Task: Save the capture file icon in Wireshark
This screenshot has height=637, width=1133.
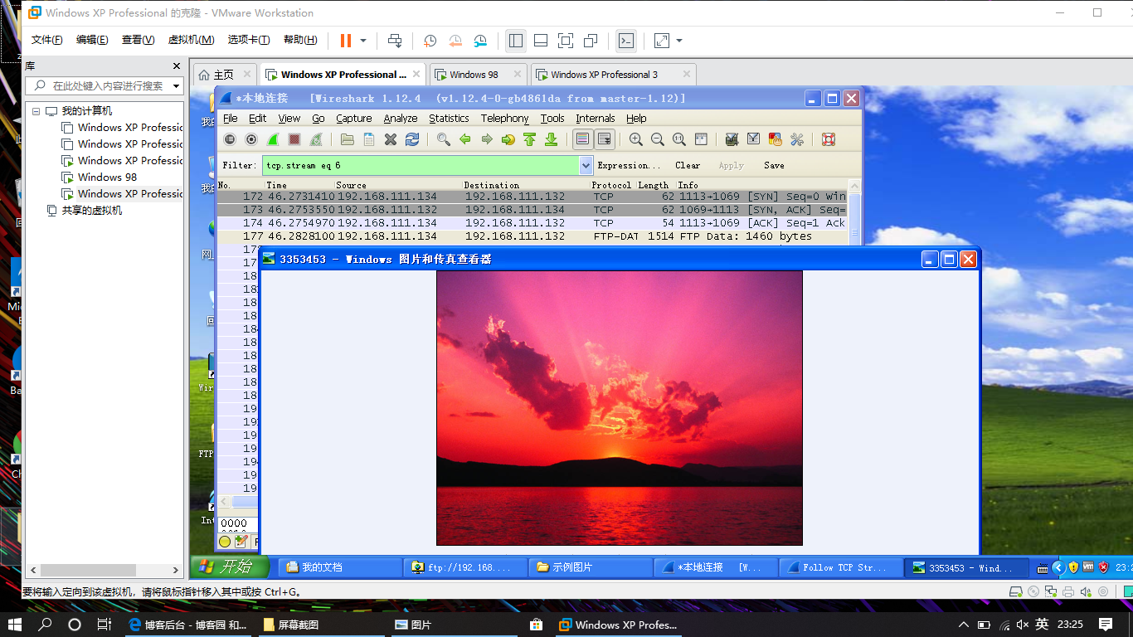Action: point(369,139)
